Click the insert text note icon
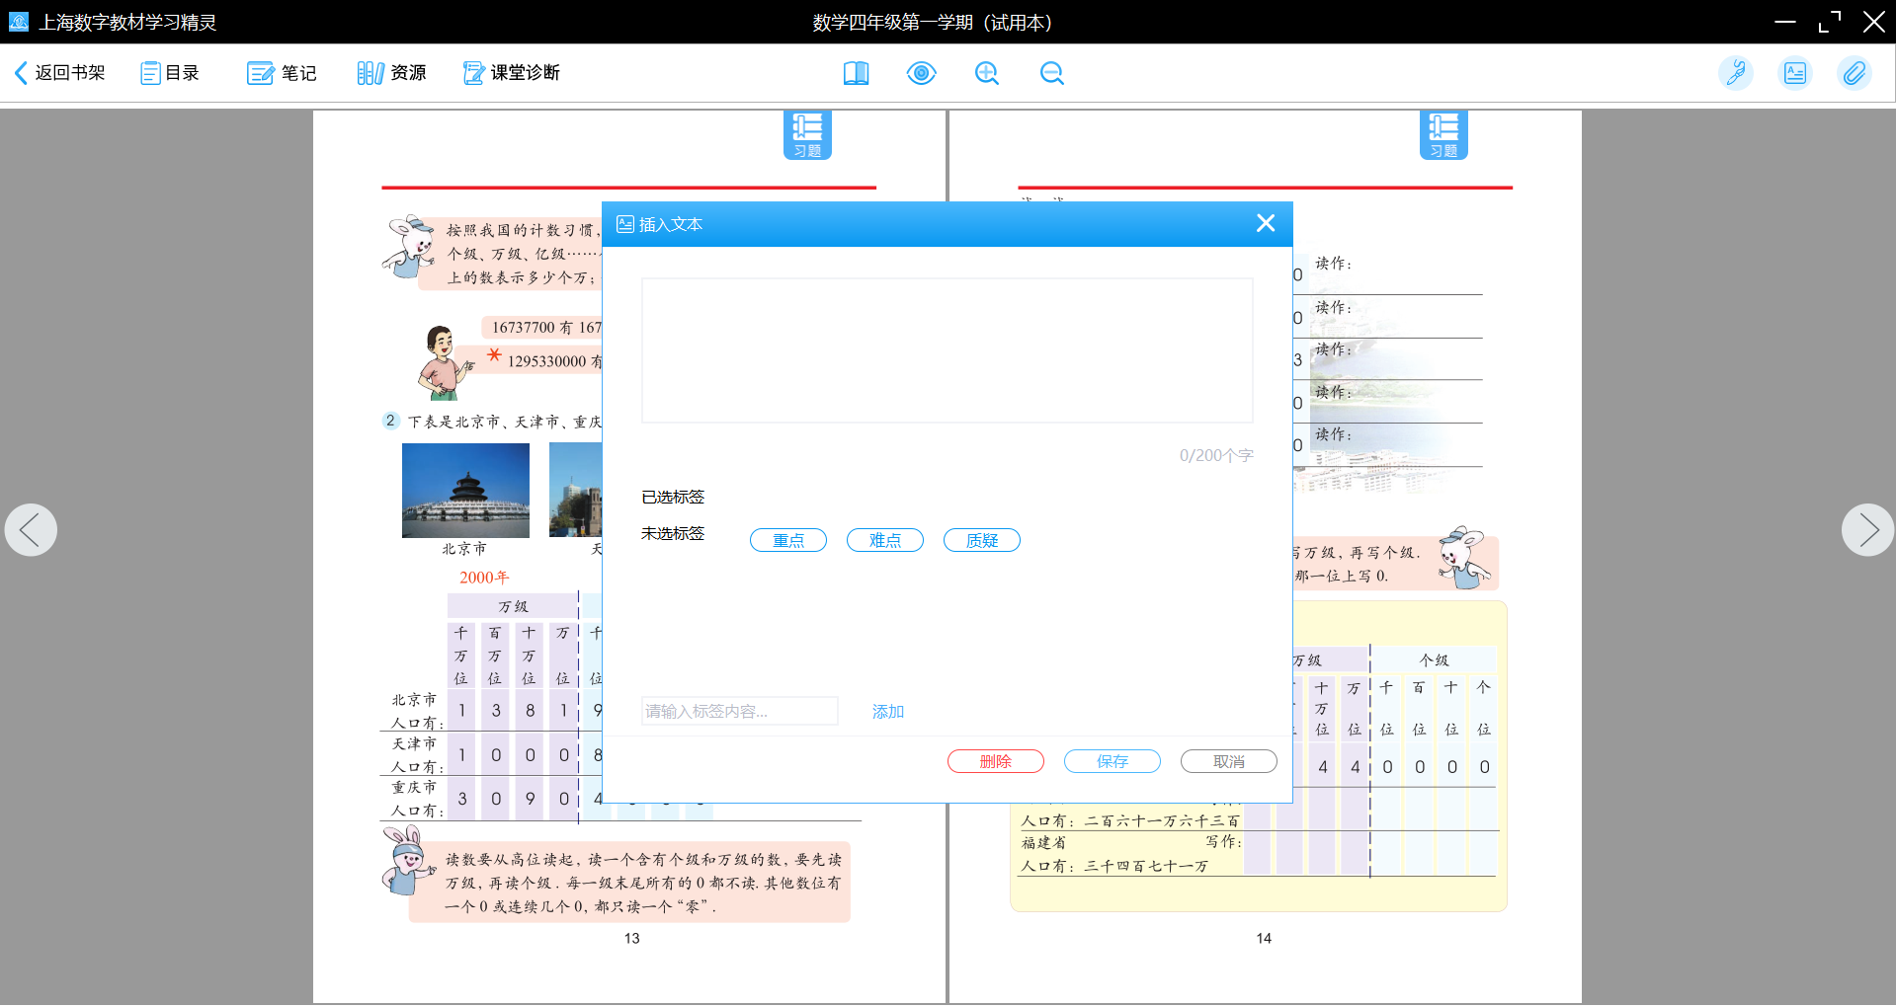The height and width of the screenshot is (1007, 1896). tap(1794, 73)
